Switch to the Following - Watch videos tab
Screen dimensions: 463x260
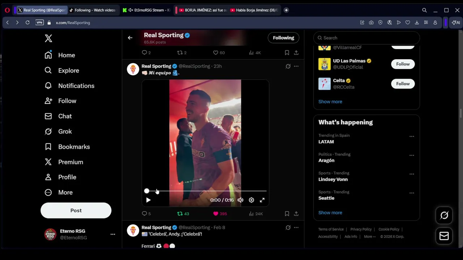92,10
